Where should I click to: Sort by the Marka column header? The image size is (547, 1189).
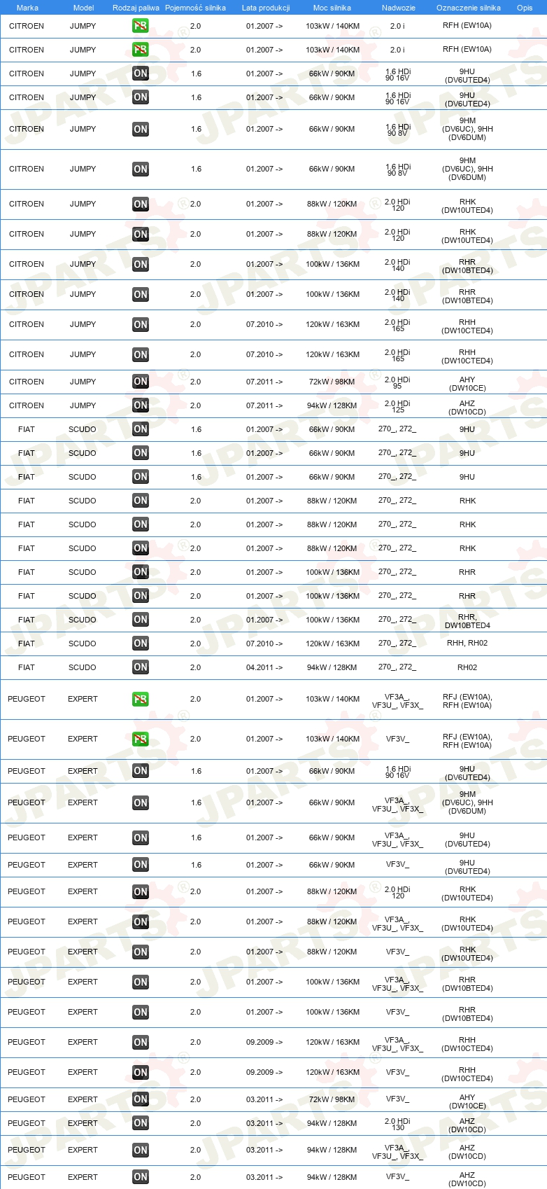tap(27, 8)
